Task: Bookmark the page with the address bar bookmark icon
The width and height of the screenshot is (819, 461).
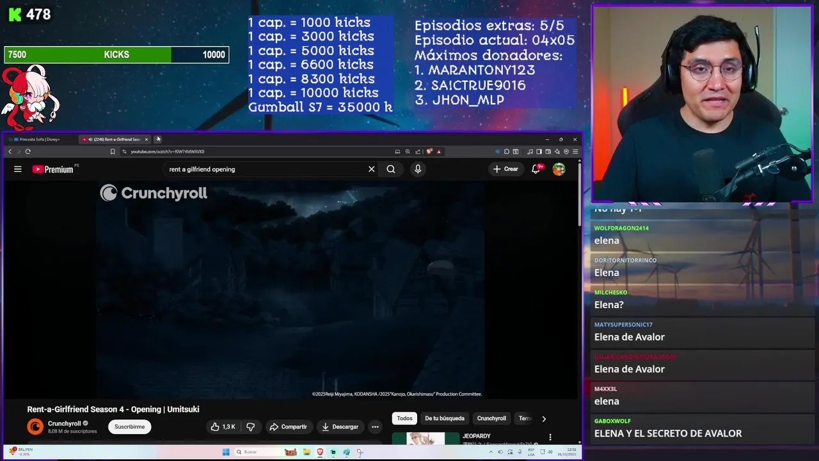Action: [113, 152]
